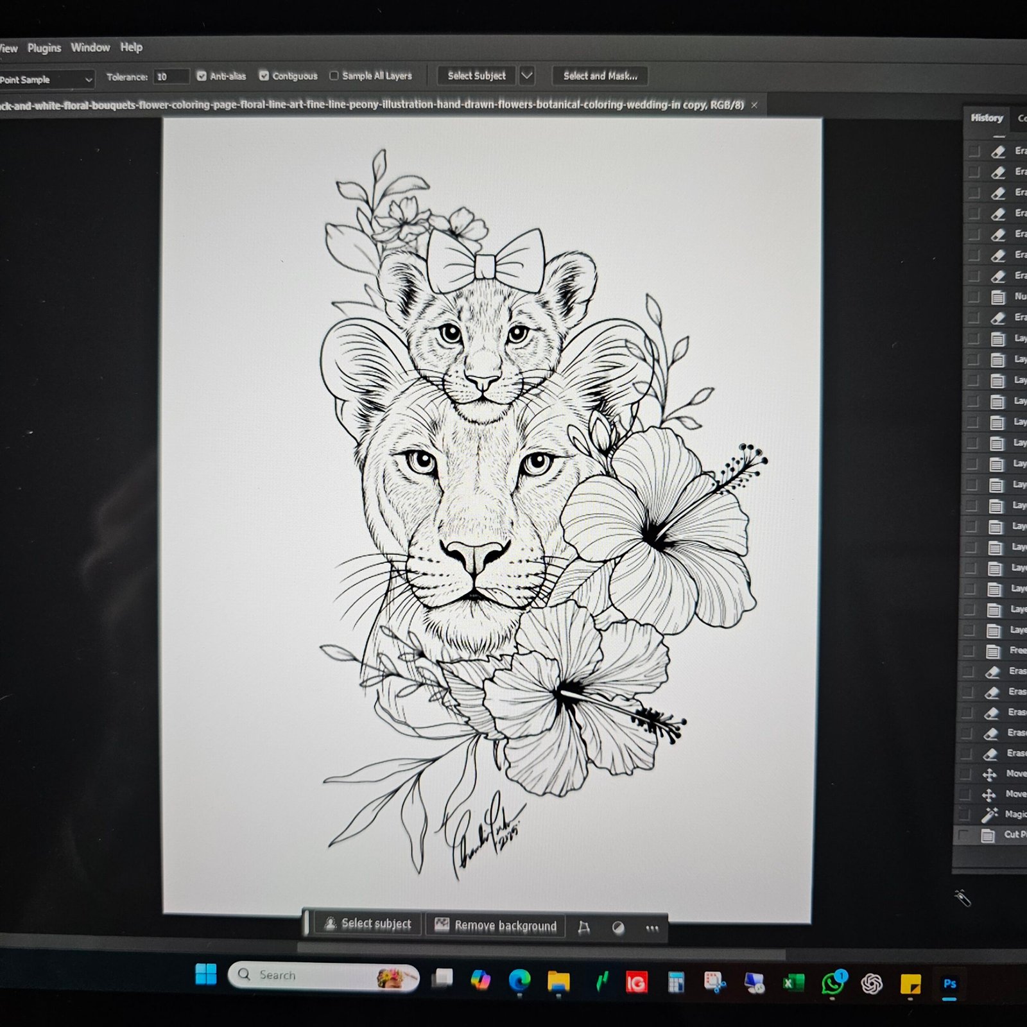Switch to the History panel tab
This screenshot has height=1027, width=1027.
click(987, 118)
